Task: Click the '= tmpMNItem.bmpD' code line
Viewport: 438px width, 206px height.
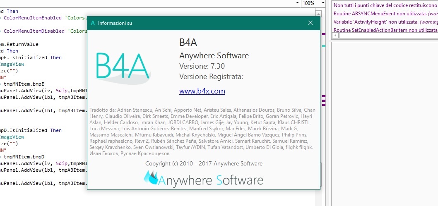Action: [x=22, y=157]
